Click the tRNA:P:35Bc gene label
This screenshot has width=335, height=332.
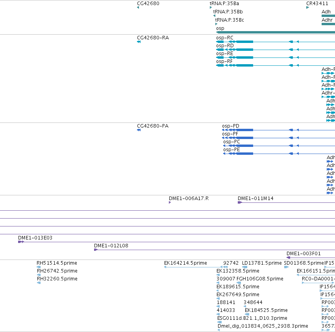[x=230, y=20]
